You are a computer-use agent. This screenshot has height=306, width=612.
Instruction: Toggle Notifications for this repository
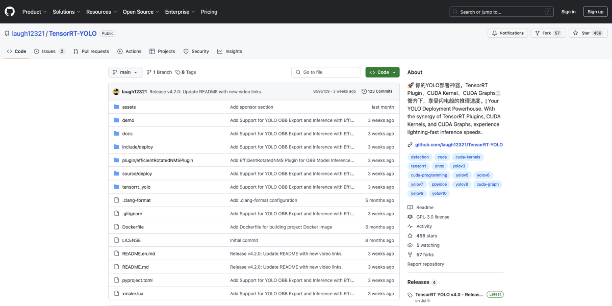(507, 33)
